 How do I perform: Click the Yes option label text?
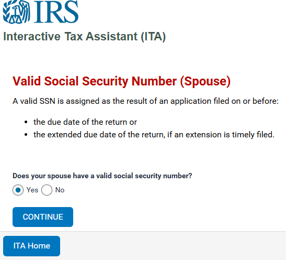pos(32,190)
